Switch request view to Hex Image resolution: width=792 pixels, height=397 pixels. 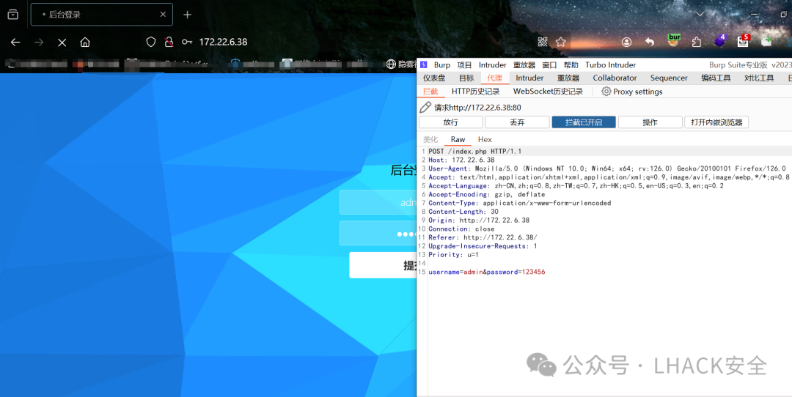point(485,140)
